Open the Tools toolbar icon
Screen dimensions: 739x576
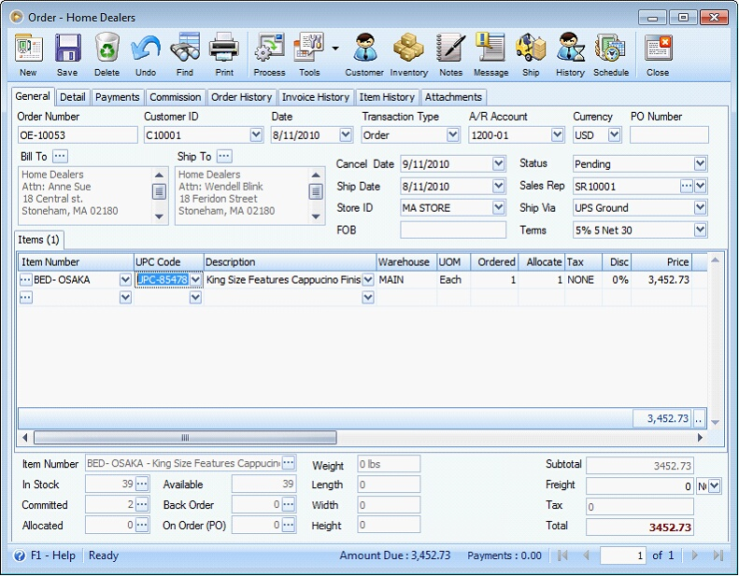pyautogui.click(x=308, y=47)
